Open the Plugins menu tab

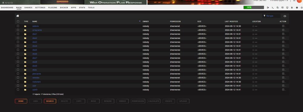pyautogui.click(x=53, y=8)
